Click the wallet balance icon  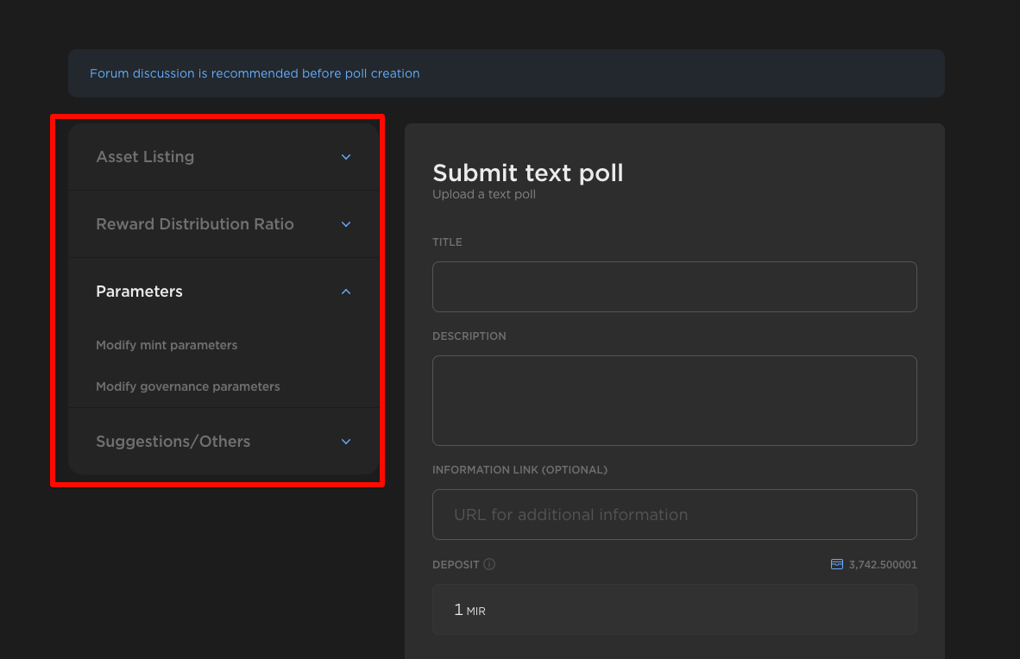tap(836, 565)
